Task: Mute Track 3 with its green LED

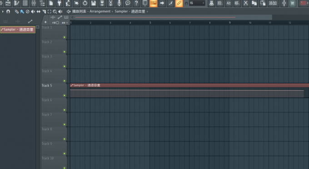Action: point(64,66)
